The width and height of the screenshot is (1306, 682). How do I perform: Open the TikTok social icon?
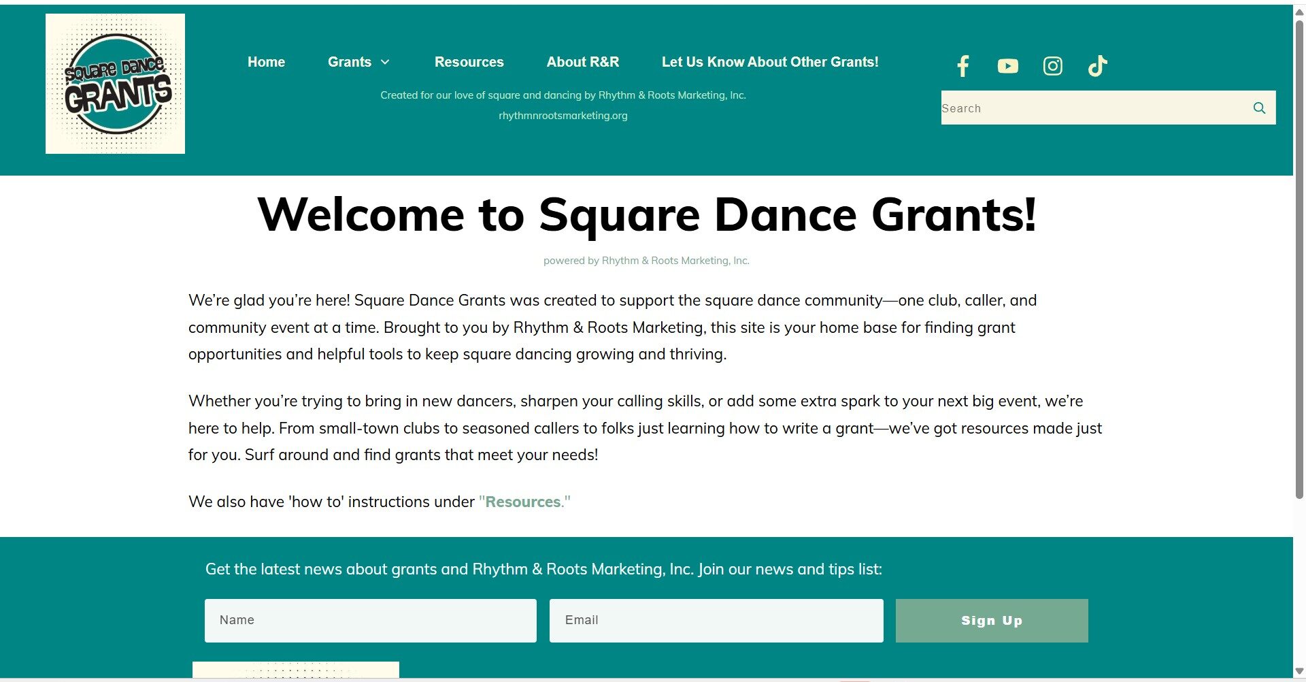point(1097,66)
